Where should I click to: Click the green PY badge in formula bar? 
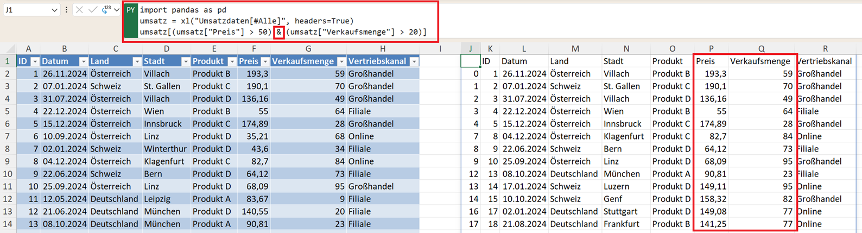130,10
